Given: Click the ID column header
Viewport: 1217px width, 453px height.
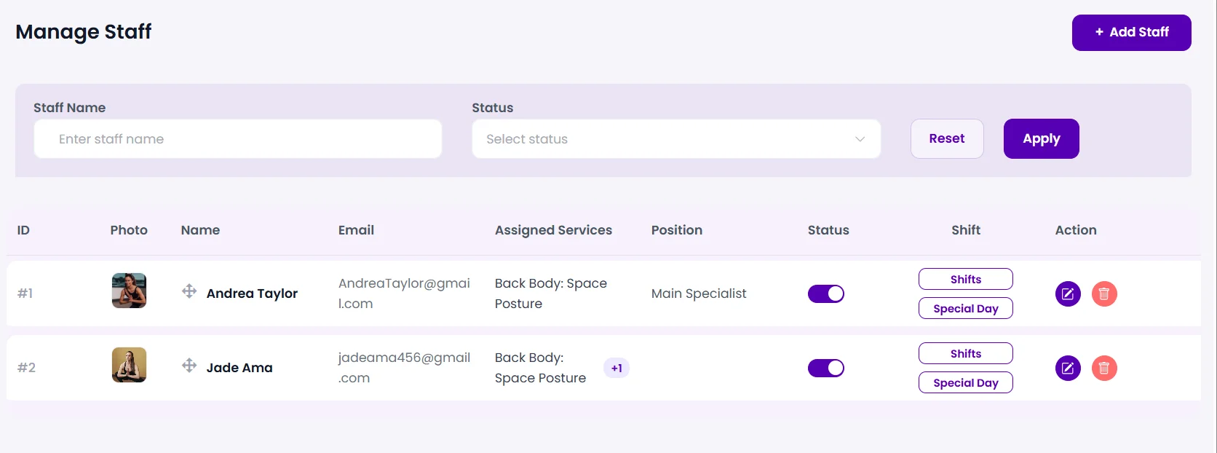Looking at the screenshot, I should click(x=23, y=230).
